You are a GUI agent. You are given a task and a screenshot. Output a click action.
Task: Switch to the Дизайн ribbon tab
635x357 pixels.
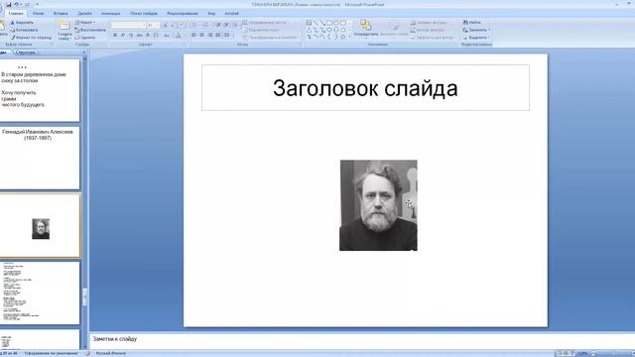click(x=84, y=13)
